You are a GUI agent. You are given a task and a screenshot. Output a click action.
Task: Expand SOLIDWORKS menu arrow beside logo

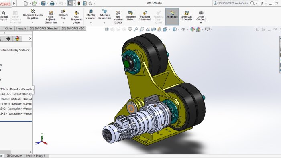(x=14, y=3)
